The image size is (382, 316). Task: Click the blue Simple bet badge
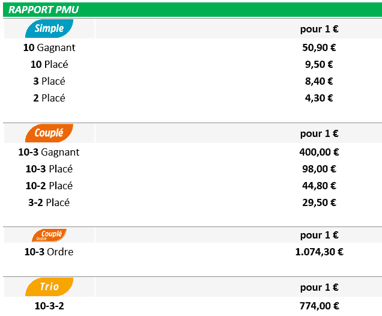pos(49,28)
